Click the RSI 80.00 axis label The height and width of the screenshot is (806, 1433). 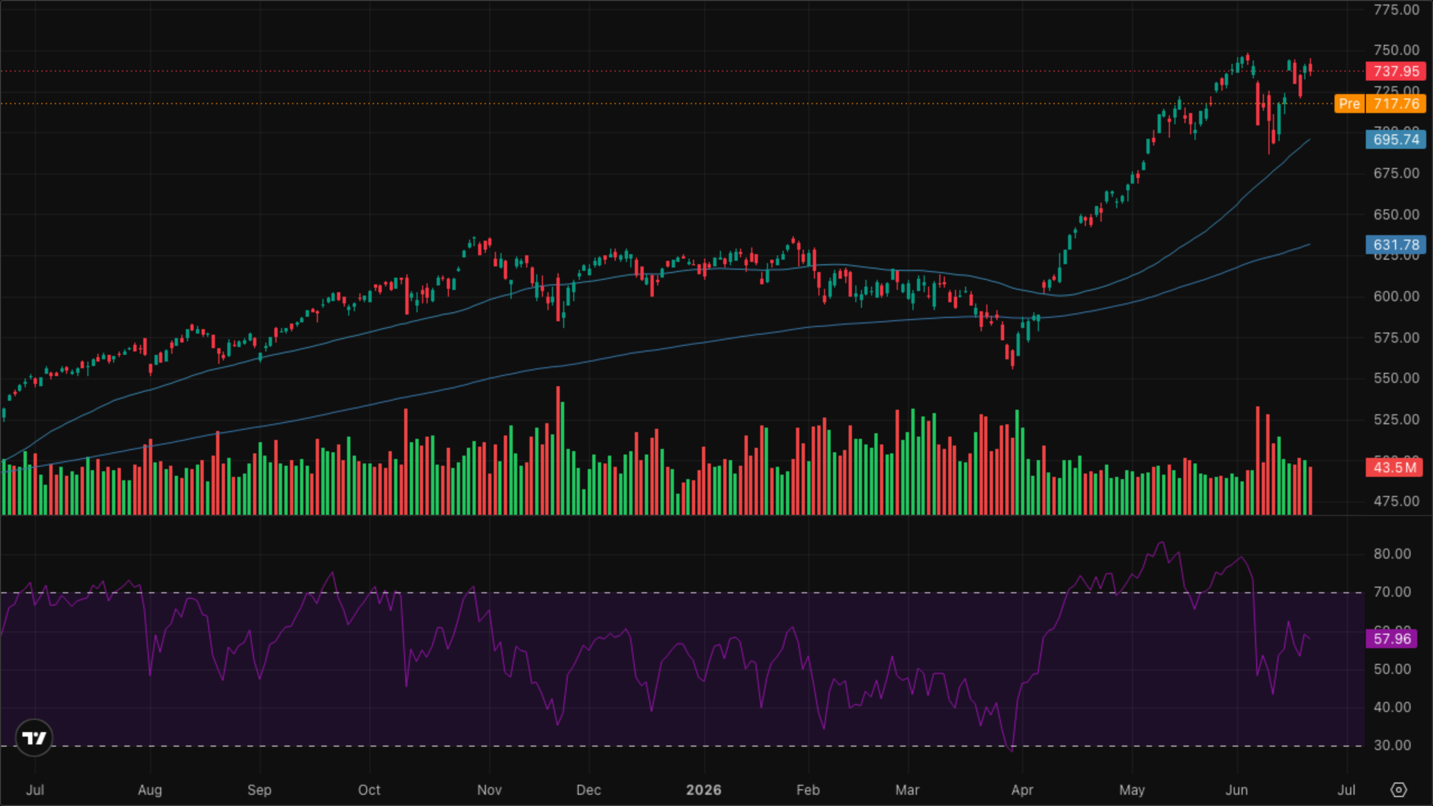(x=1392, y=554)
